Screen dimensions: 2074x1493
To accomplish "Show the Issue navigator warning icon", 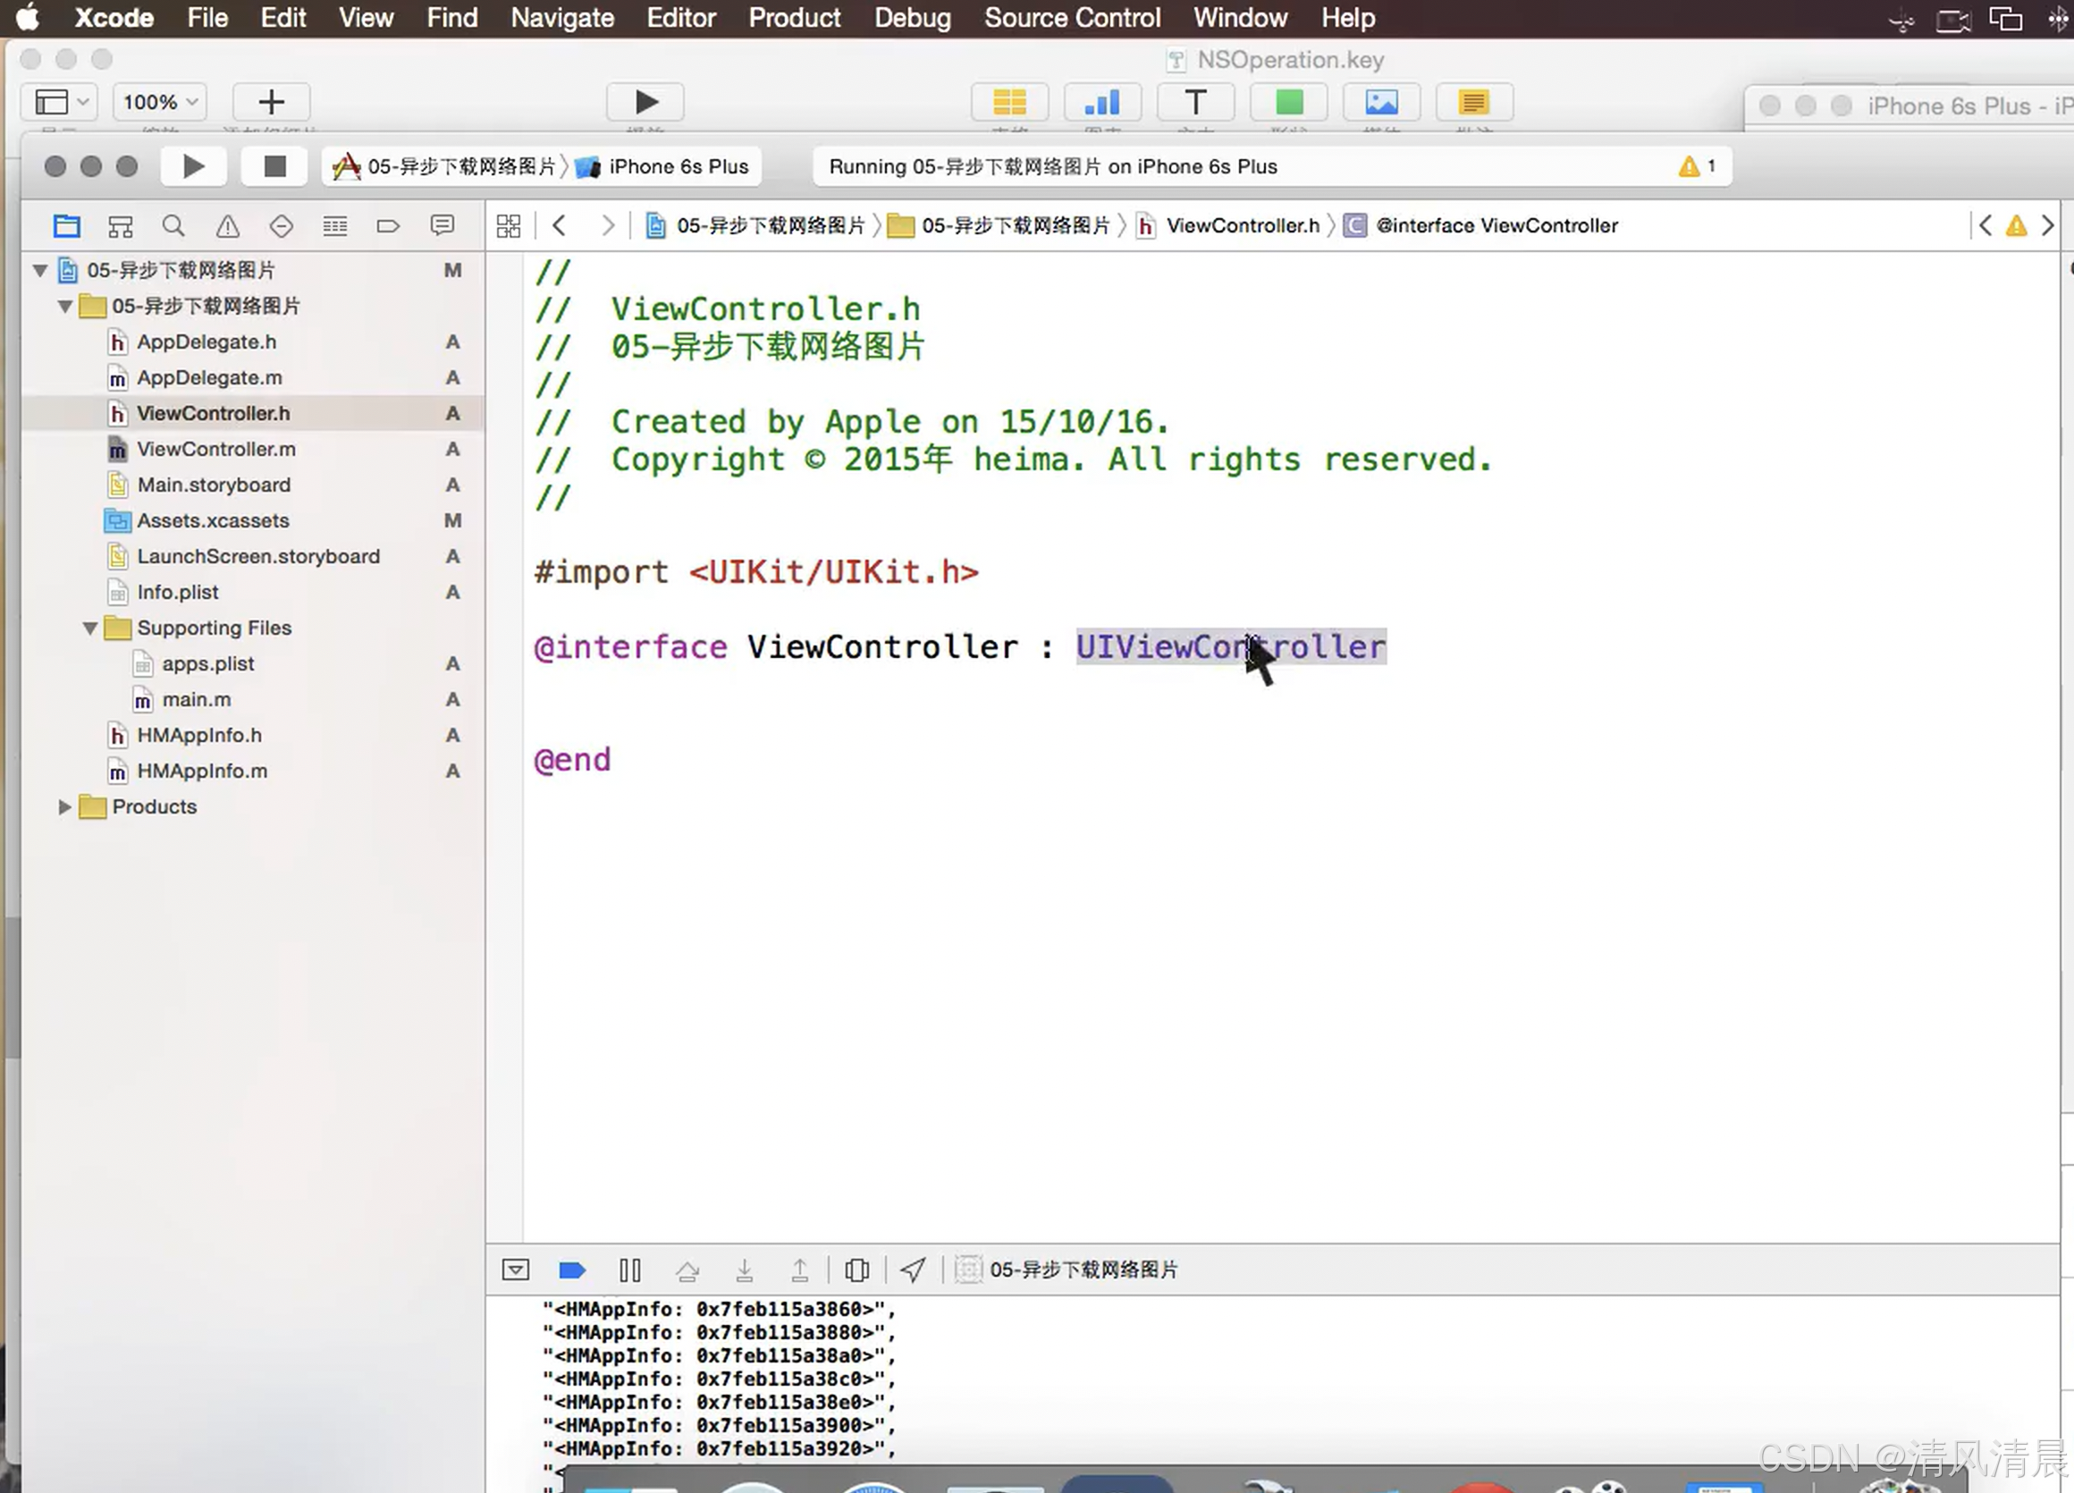I will tap(228, 226).
